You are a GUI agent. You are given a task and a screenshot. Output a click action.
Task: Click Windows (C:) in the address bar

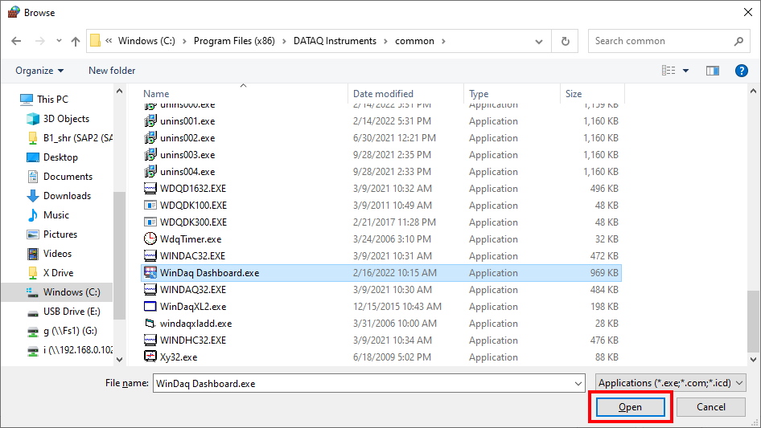146,41
